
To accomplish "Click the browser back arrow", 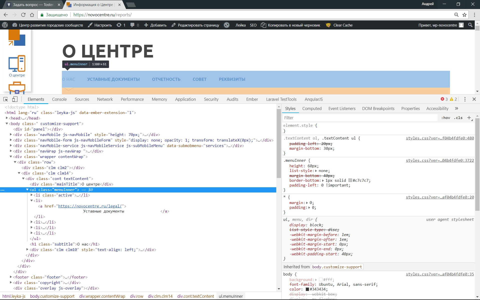I will tap(6, 15).
